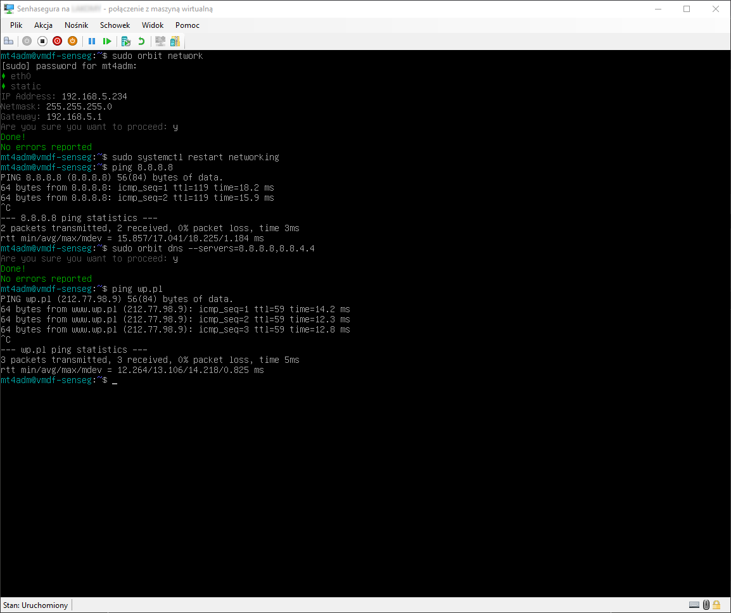Pause the virtual machine
The width and height of the screenshot is (731, 613).
pos(92,41)
